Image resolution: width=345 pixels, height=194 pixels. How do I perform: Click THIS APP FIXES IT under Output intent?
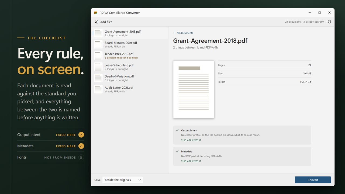pyautogui.click(x=191, y=140)
